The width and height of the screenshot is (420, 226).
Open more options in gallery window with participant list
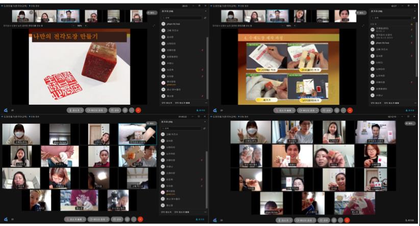click(134, 219)
